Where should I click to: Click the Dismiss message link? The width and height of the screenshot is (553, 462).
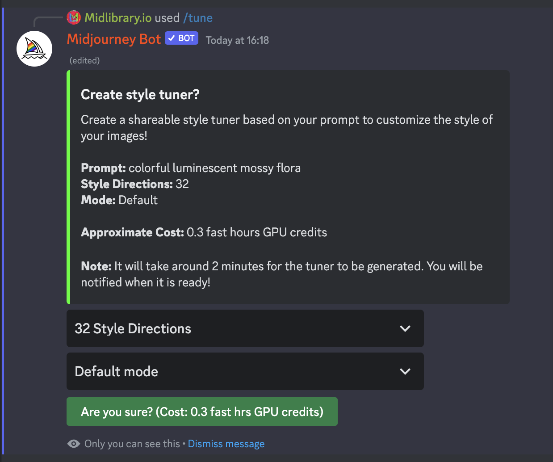(x=226, y=444)
